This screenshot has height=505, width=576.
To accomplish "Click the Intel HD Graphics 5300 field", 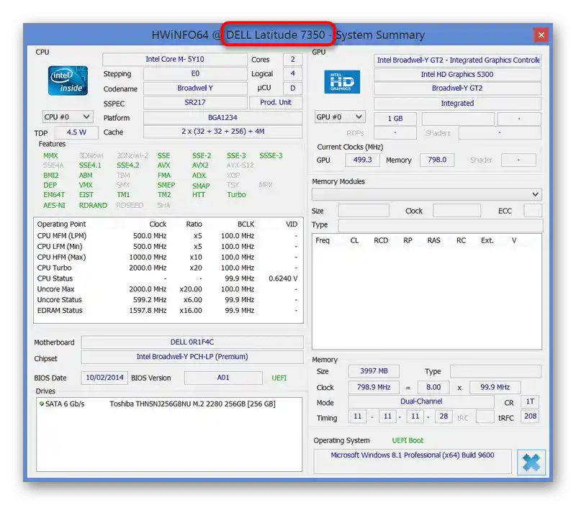I will pos(457,74).
